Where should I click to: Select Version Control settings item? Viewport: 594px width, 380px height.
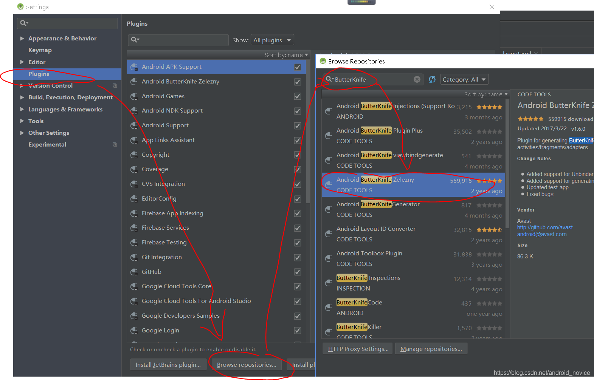[67, 86]
